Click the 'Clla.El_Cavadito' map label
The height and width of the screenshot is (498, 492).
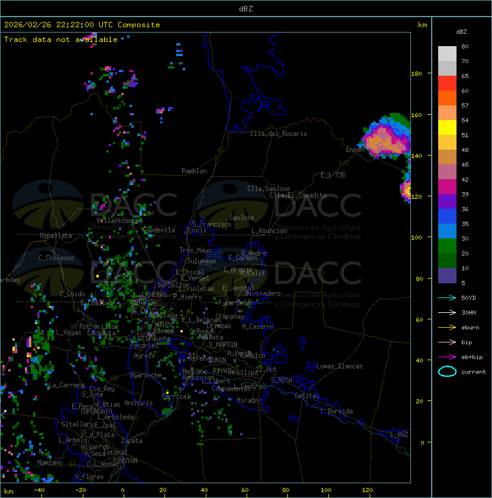[298, 195]
